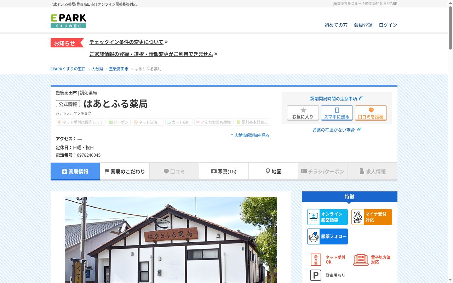The width and height of the screenshot is (453, 283).
Task: Click the 大分県 breadcrumb
Action: pyautogui.click(x=97, y=69)
